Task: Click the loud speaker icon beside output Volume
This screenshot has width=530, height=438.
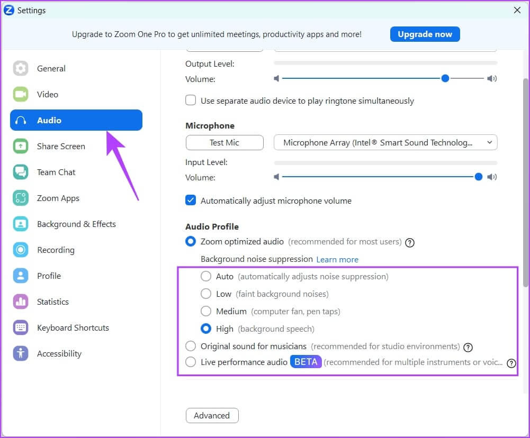Action: [x=492, y=79]
